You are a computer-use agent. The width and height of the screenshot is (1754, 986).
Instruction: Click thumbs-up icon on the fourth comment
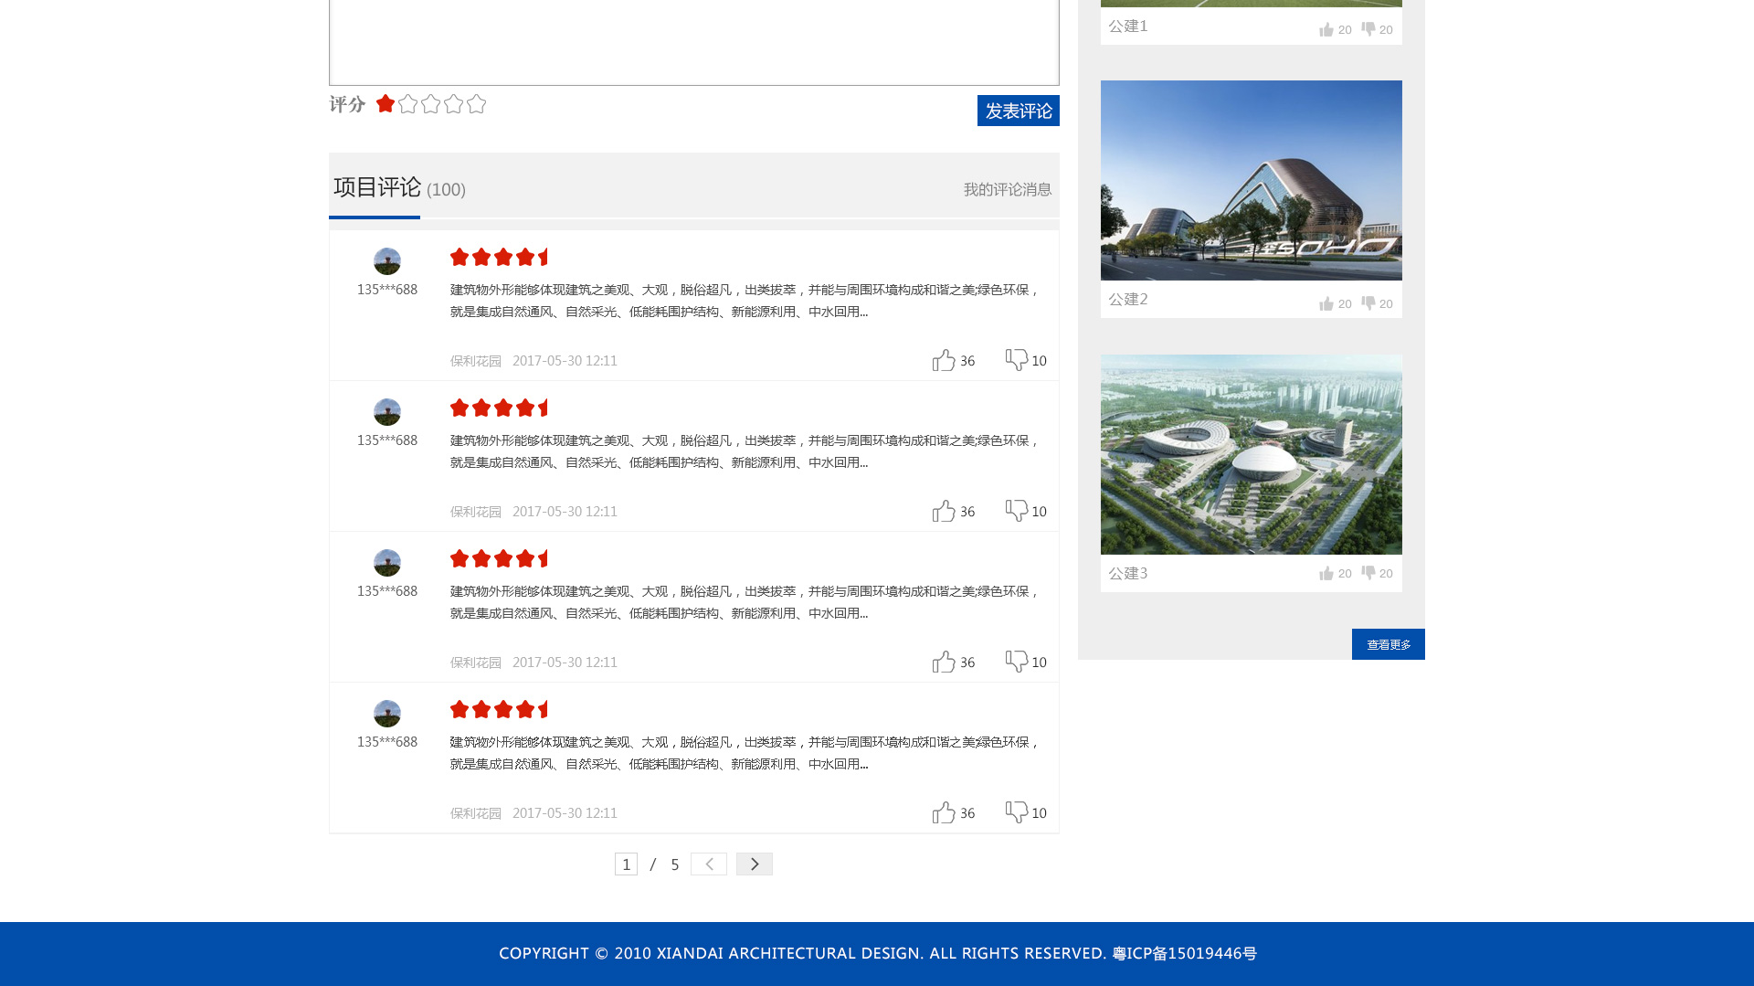click(x=944, y=812)
